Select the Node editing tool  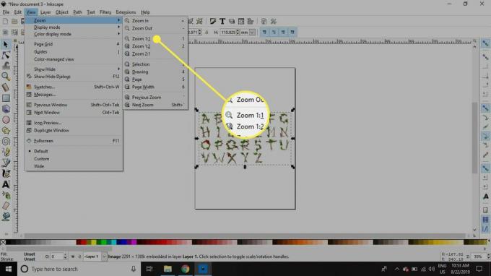coord(6,55)
